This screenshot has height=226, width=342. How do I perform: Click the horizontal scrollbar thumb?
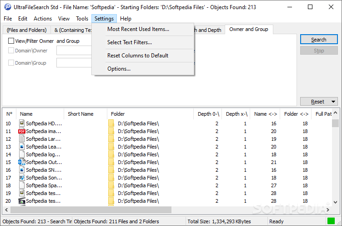click(91, 210)
